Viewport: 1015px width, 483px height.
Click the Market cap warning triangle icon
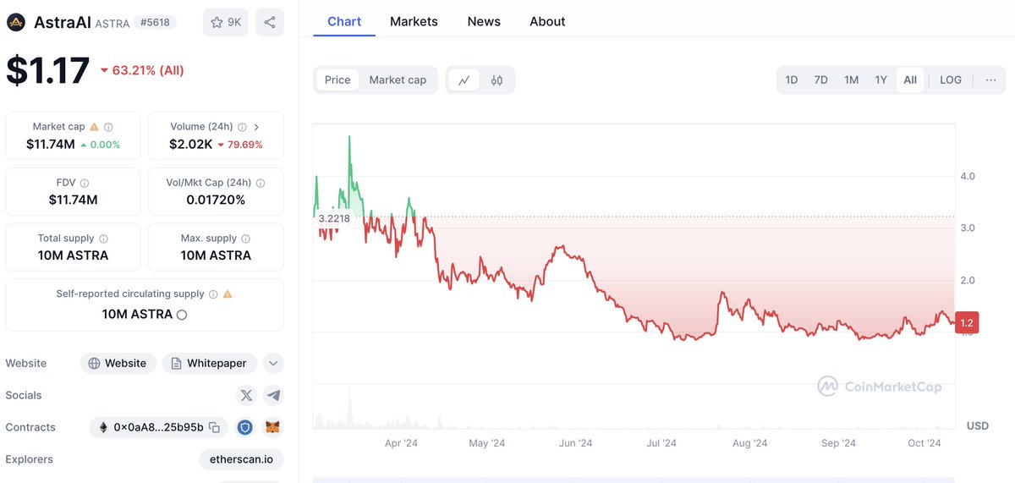pos(94,127)
